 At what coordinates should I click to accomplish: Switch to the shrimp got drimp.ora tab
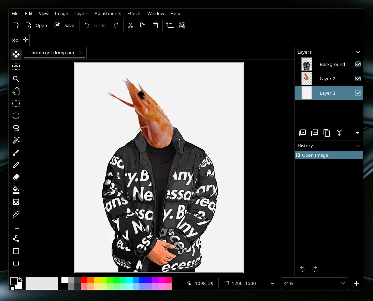51,53
